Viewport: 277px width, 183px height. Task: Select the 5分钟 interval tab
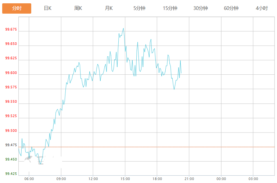[x=139, y=8]
